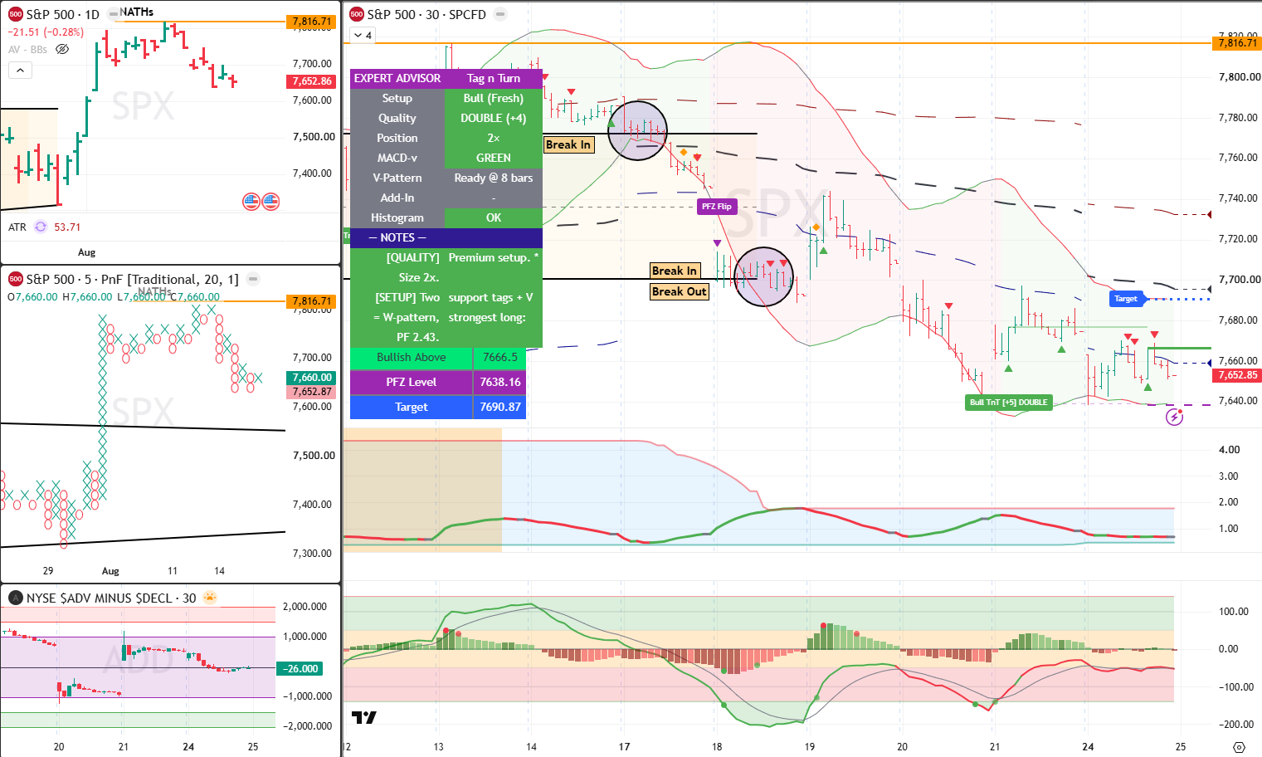This screenshot has height=757, width=1262.
Task: Click the Bullish Above 7666.5 value
Action: tap(499, 358)
